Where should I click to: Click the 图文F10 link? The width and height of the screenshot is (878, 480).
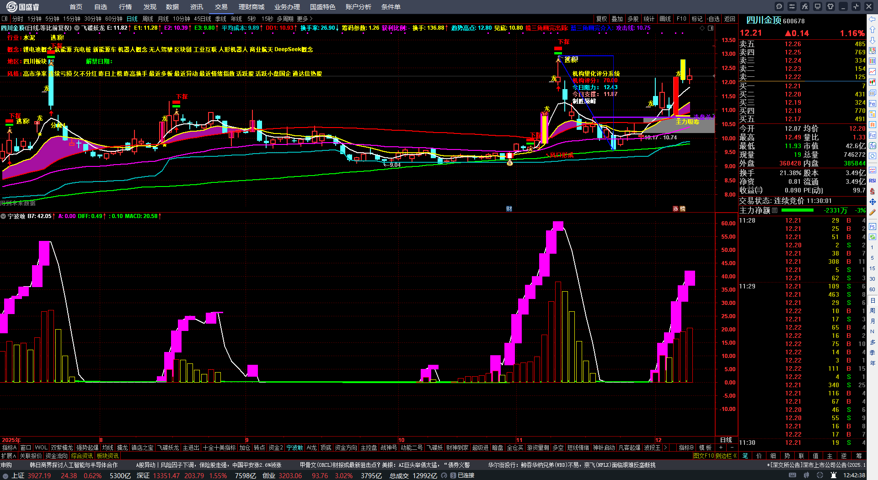point(703,456)
